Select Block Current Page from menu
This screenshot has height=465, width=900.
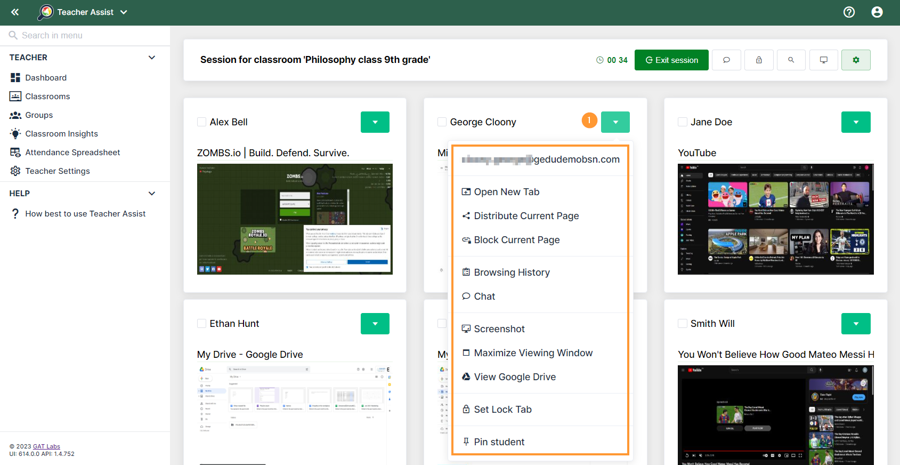[516, 240]
